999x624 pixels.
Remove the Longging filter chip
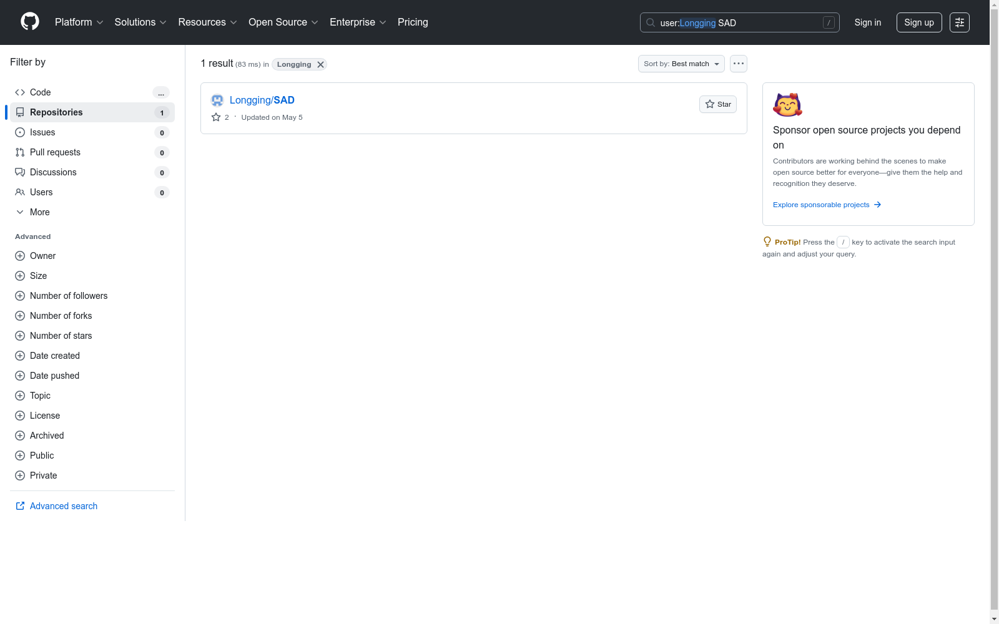point(320,64)
